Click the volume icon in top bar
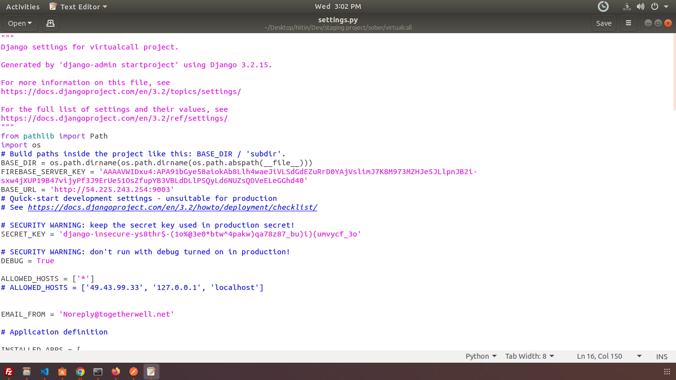This screenshot has width=676, height=380. coord(641,6)
